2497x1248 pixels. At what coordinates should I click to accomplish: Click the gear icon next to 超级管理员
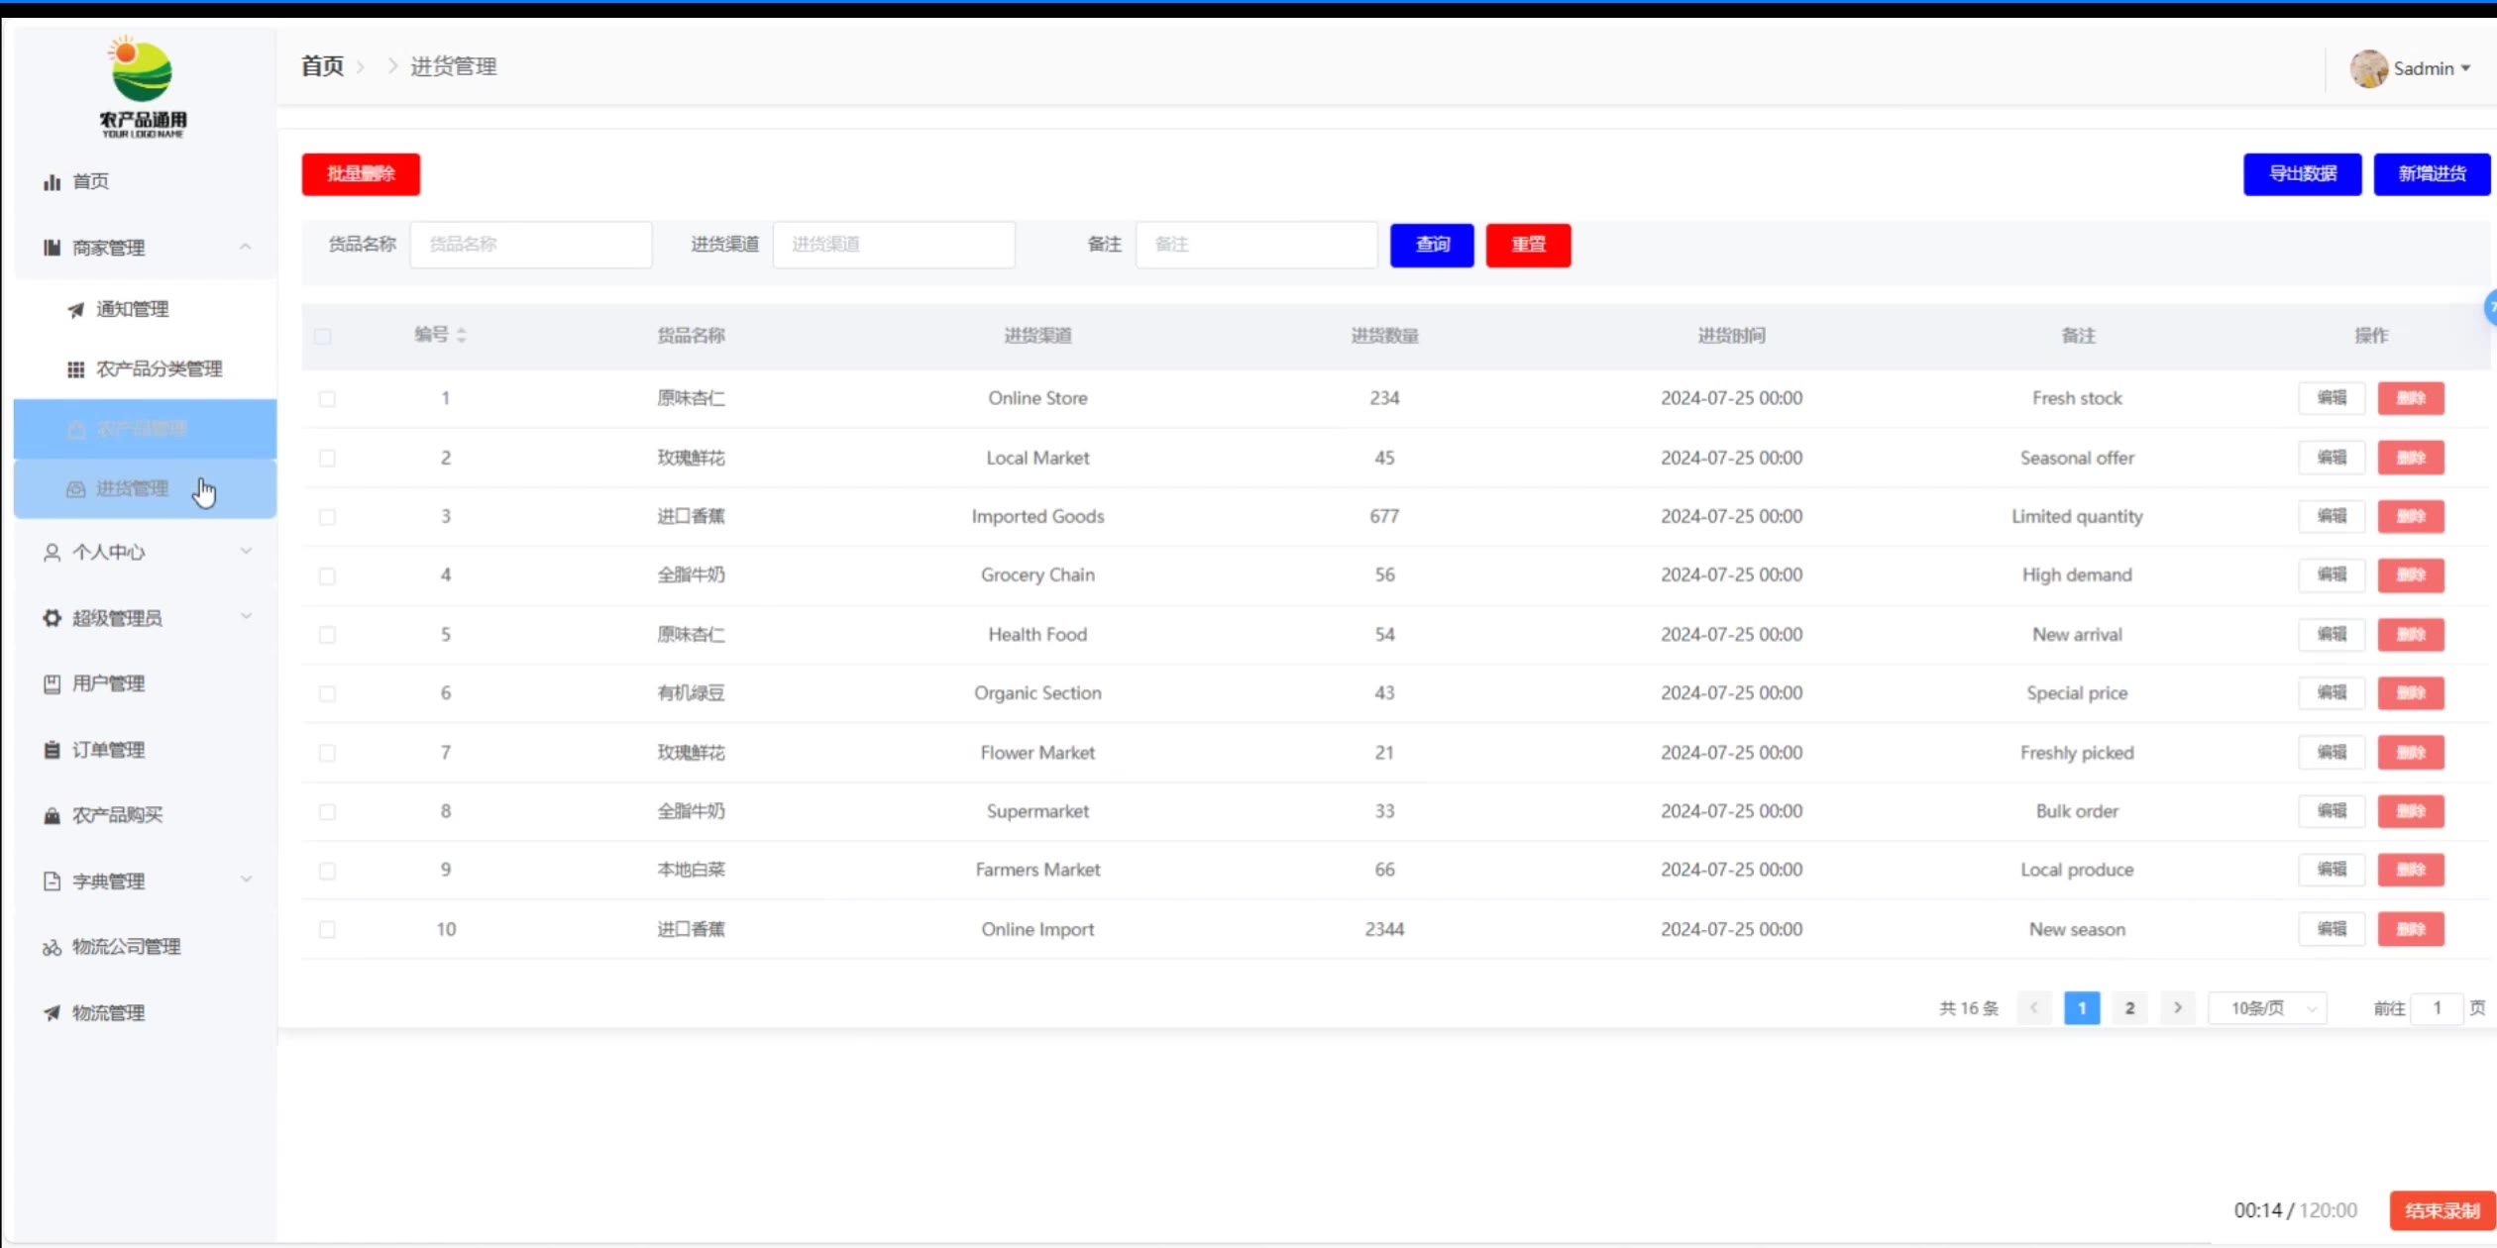(52, 618)
